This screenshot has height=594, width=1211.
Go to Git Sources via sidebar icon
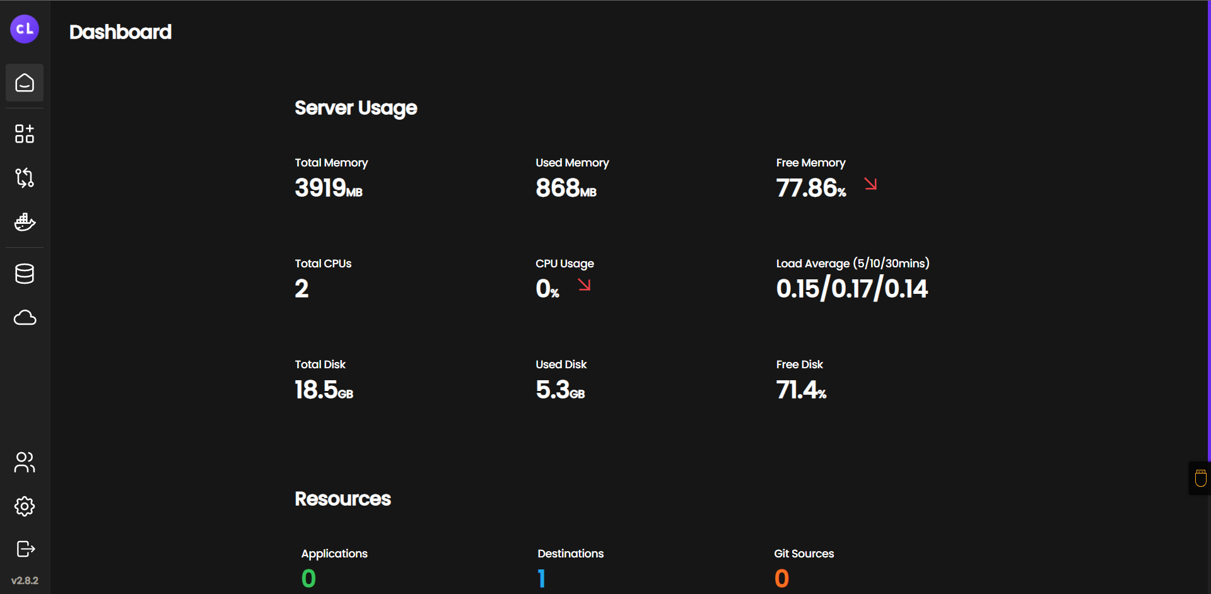[25, 178]
